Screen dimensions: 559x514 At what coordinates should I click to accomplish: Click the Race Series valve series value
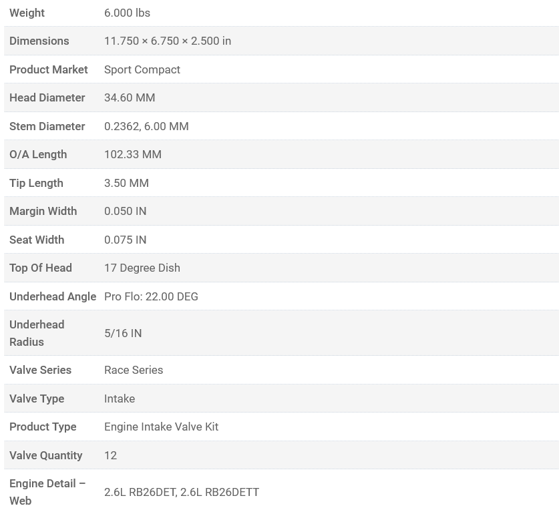coord(134,370)
